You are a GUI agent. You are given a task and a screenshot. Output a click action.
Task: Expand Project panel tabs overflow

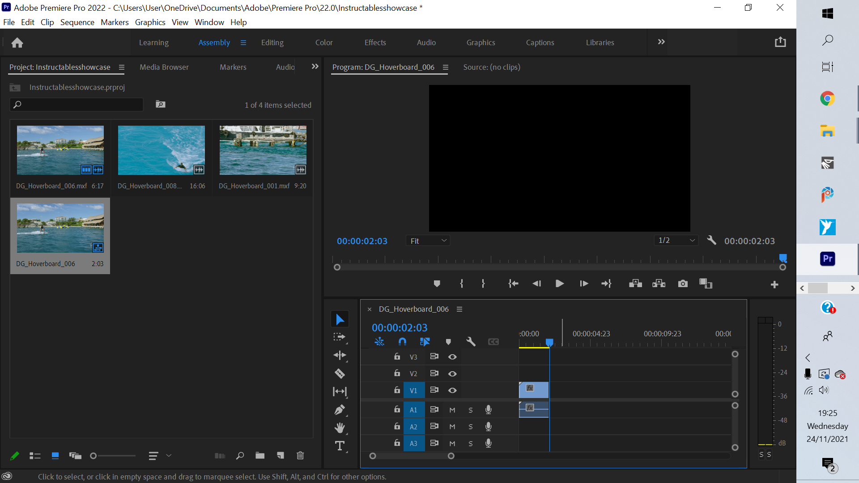coord(315,67)
